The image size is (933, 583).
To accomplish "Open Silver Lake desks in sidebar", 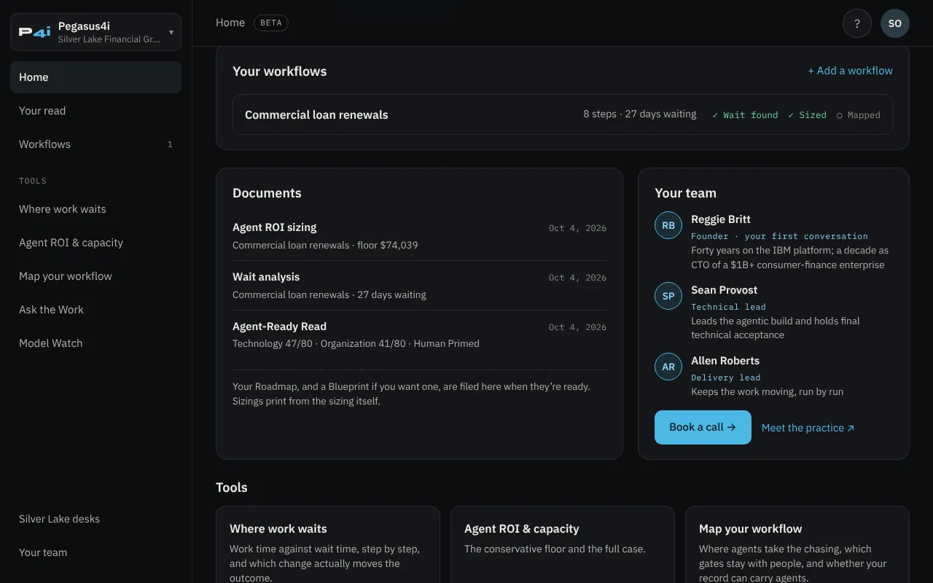I will [96, 519].
